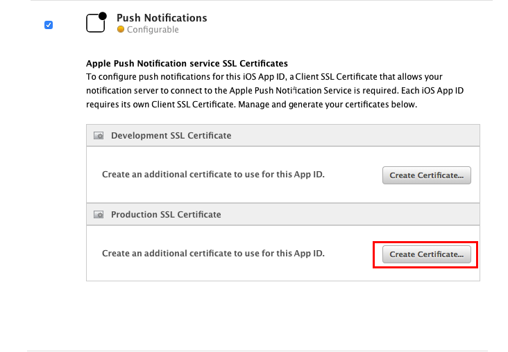The width and height of the screenshot is (508, 352).
Task: Uncheck the Push Notifications checkbox
Action: [49, 25]
